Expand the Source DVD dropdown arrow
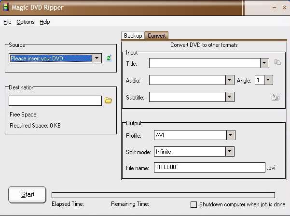The width and height of the screenshot is (290, 216). click(97, 58)
